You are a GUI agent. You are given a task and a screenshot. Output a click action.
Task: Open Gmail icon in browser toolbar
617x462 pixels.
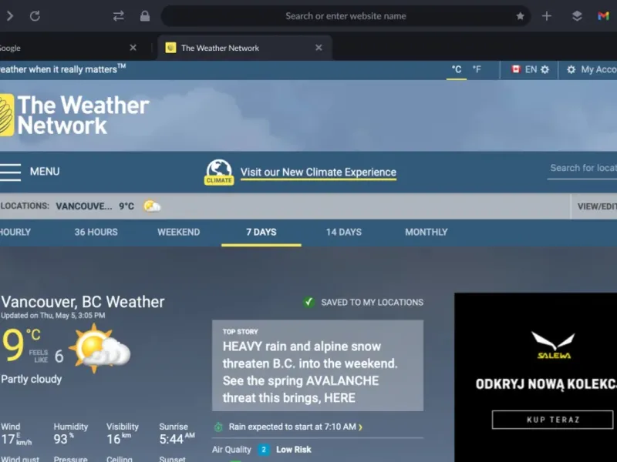(603, 16)
